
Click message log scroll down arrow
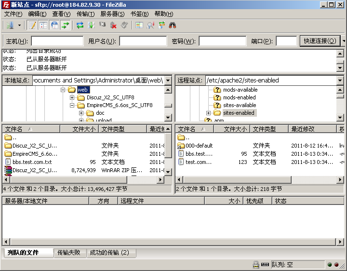pyautogui.click(x=340, y=68)
